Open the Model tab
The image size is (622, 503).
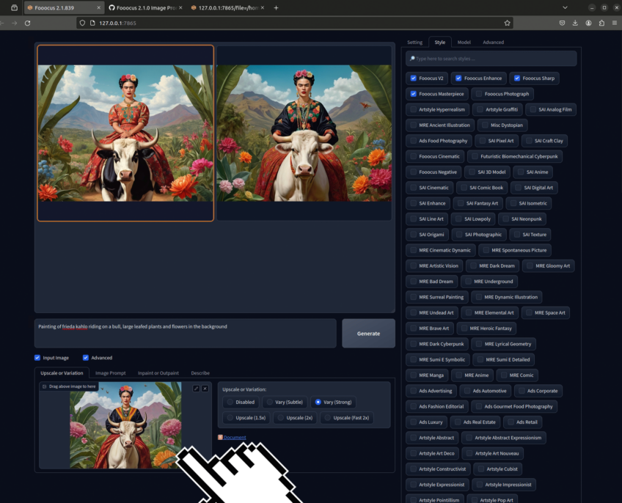tap(464, 42)
